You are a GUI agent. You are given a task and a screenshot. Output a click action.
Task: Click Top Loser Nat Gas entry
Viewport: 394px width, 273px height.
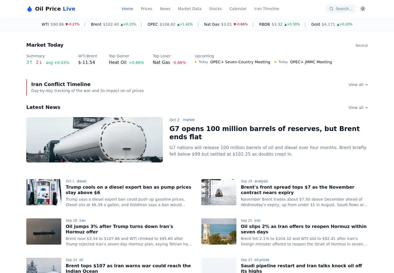point(169,62)
